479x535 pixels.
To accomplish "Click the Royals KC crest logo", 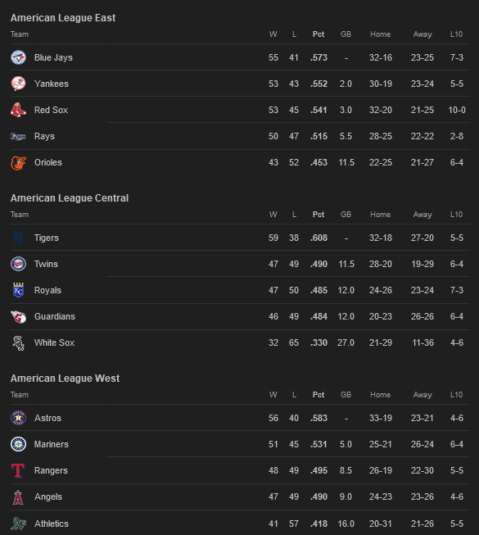I will [18, 290].
